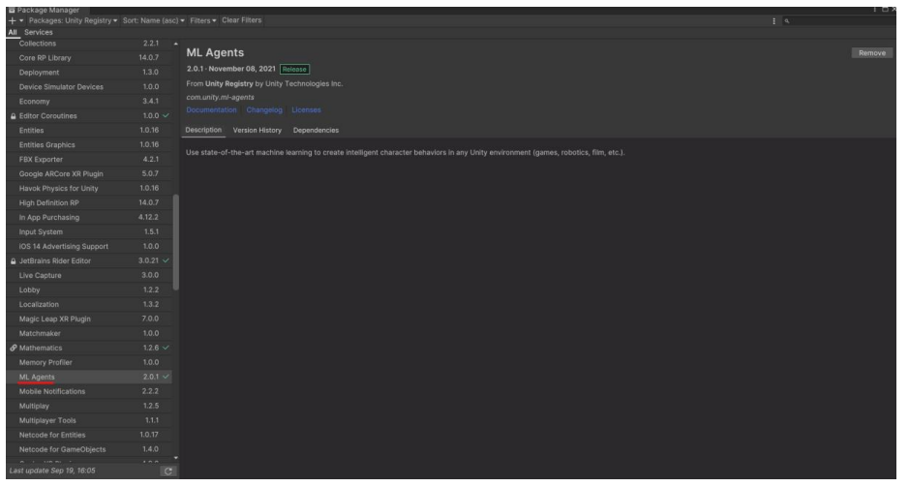Select the In App Purchasing package
The height and width of the screenshot is (487, 909).
tap(89, 218)
